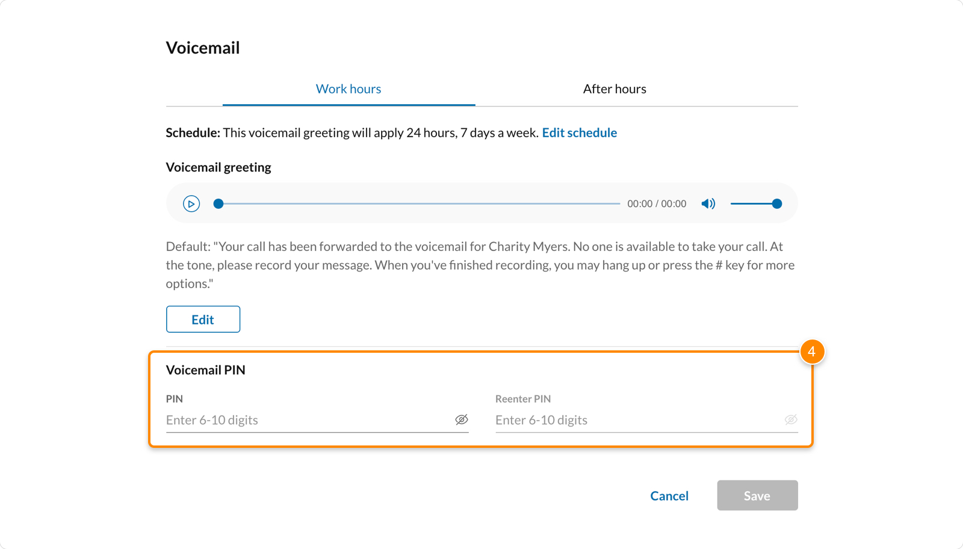Toggle visibility for the Reenter PIN entry
Viewport: 963px width, 549px height.
791,420
